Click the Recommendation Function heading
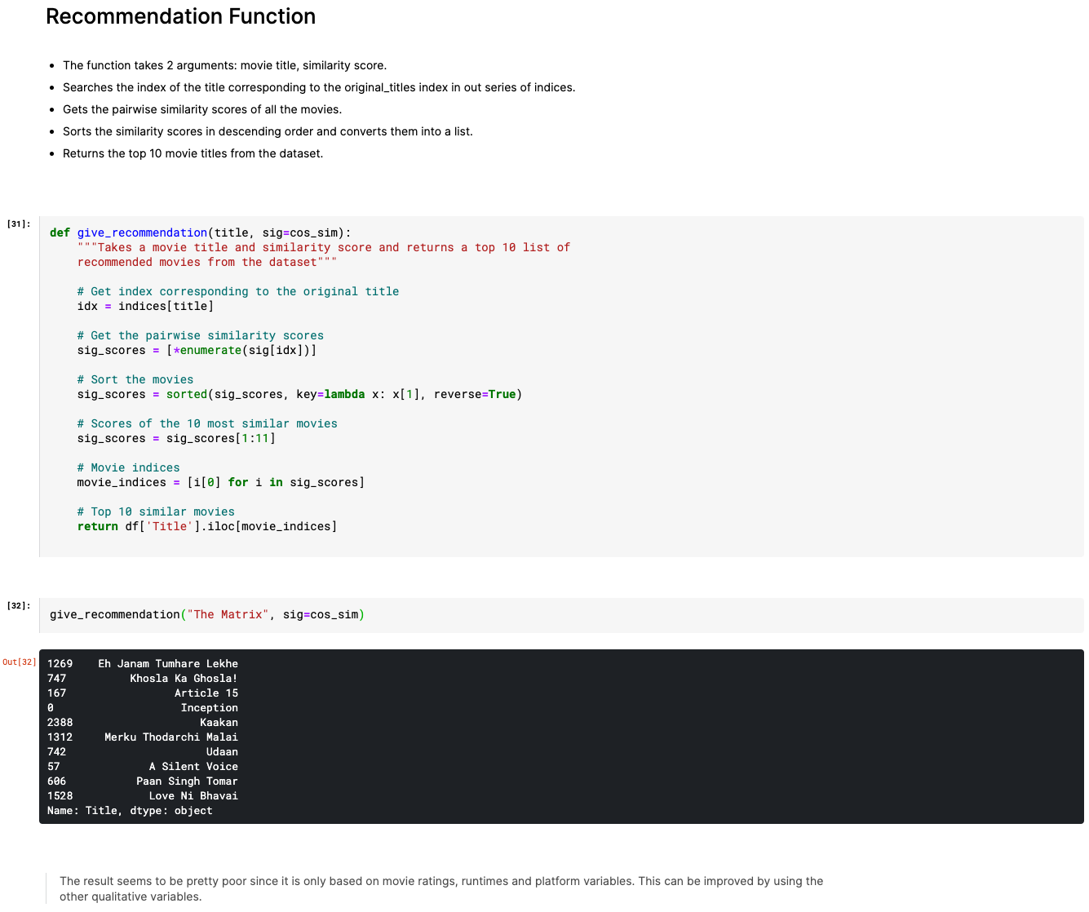 [180, 16]
